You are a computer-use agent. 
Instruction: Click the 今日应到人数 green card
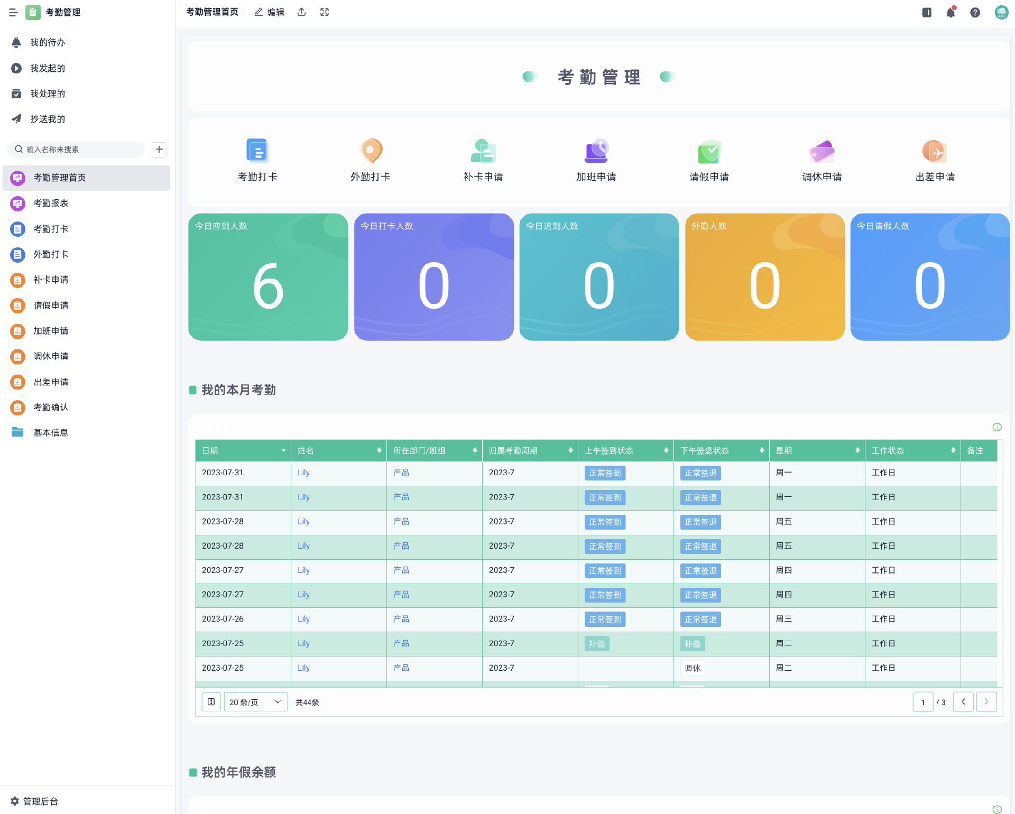click(268, 277)
